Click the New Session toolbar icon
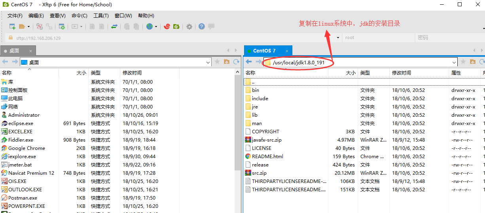The image size is (485, 213). click(13, 26)
